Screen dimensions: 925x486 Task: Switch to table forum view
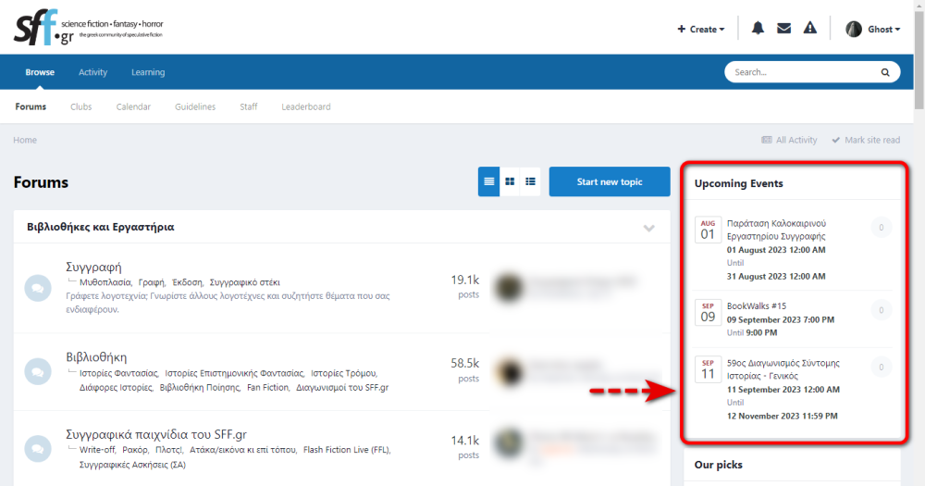488,181
